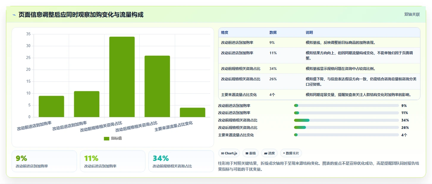The height and width of the screenshot is (184, 432).
Task: Select the 数据卡片 tag chip
Action: (x=291, y=153)
